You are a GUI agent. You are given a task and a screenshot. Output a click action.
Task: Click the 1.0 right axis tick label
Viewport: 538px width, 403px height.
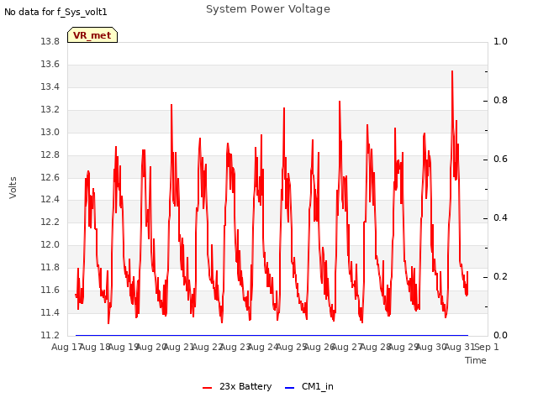(501, 41)
